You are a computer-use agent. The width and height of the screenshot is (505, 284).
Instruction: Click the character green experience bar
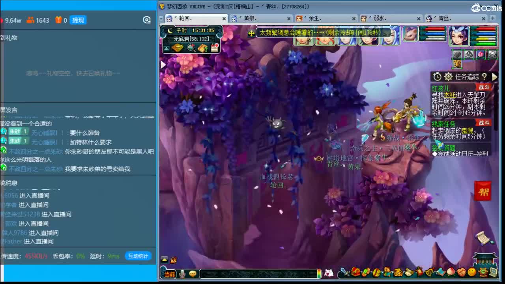click(x=484, y=44)
